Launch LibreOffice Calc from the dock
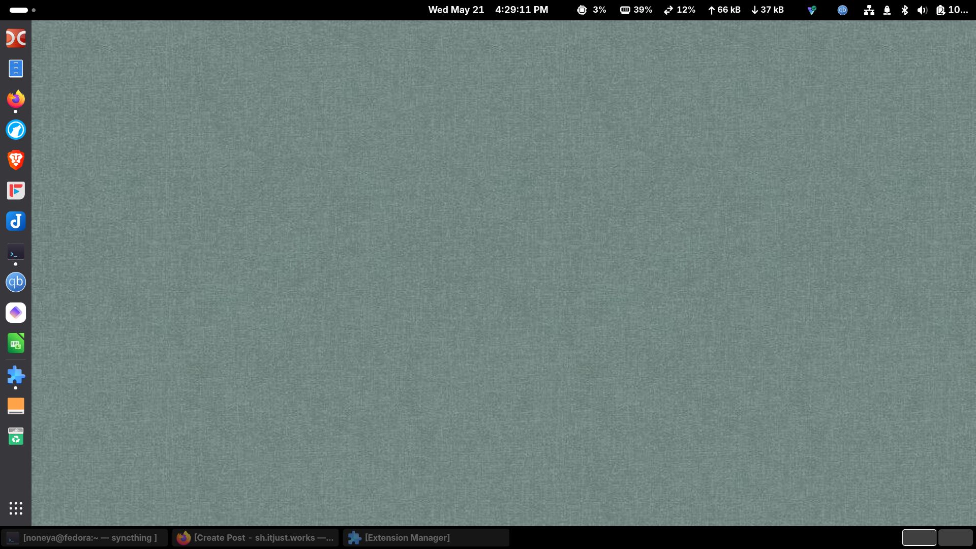This screenshot has height=549, width=976. coord(16,343)
